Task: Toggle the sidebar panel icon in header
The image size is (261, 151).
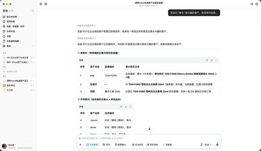Action: pos(41,4)
